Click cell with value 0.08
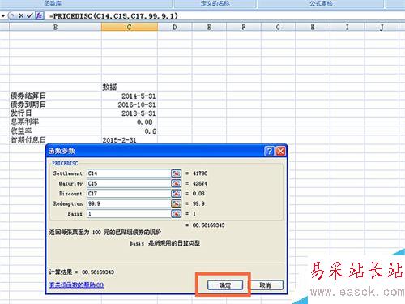The width and height of the screenshot is (405, 304). 130,122
